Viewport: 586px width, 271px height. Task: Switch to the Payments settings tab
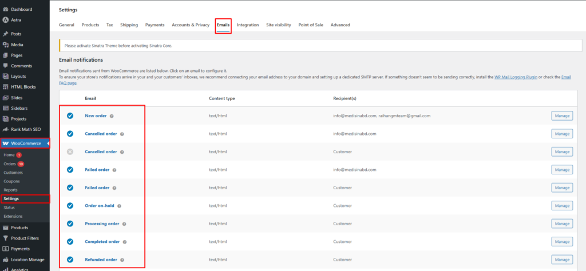click(x=155, y=25)
